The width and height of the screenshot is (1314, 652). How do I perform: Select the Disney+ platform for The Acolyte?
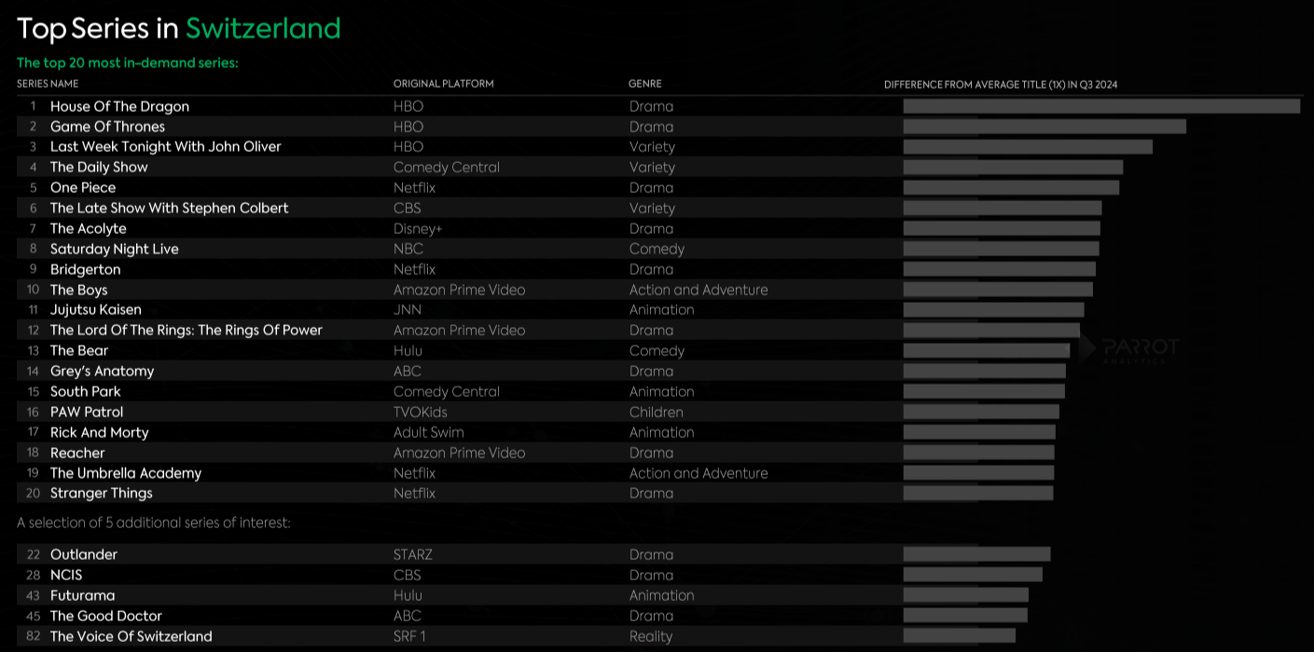pos(418,228)
